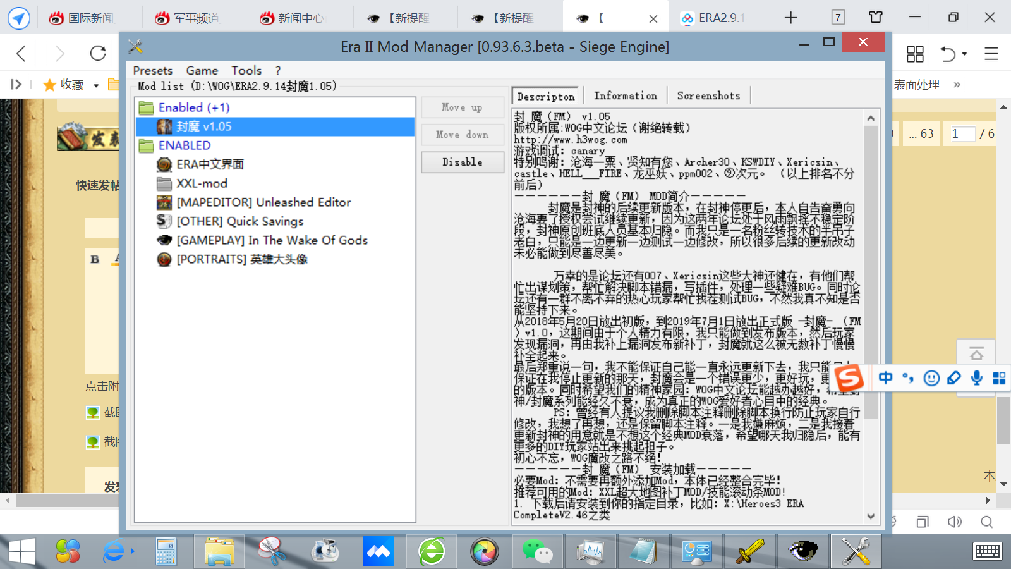Click the Sogou IME toolbox grid icon

pyautogui.click(x=999, y=378)
